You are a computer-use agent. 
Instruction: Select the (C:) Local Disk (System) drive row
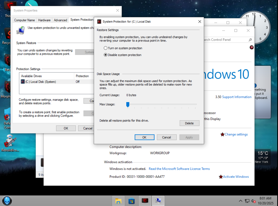(x=40, y=82)
